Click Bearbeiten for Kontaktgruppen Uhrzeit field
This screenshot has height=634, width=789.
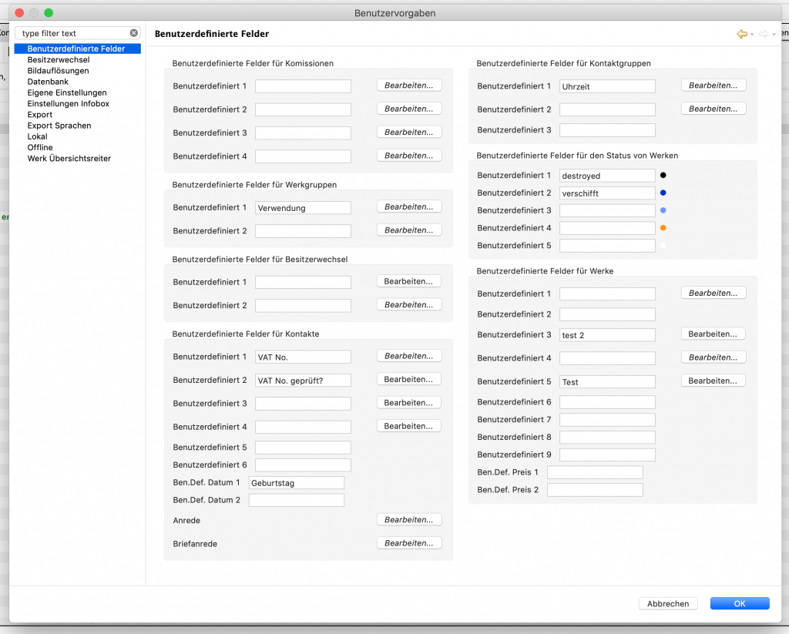(x=713, y=86)
